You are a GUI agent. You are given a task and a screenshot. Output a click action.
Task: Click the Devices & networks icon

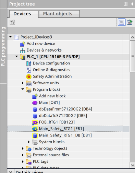[x=23, y=51]
